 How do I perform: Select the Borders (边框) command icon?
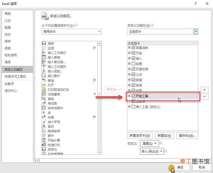[44, 48]
